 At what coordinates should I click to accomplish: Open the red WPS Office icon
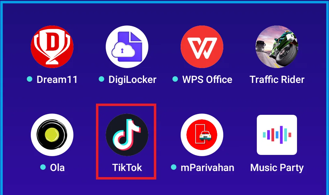coord(202,47)
